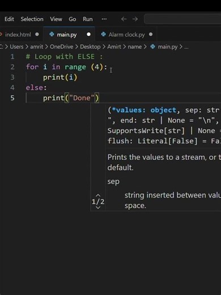Open the View menu
Screen dimensions: 221x295
[x=56, y=19]
